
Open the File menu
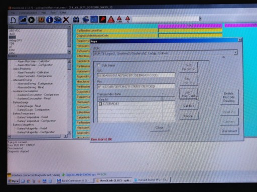[13, 13]
